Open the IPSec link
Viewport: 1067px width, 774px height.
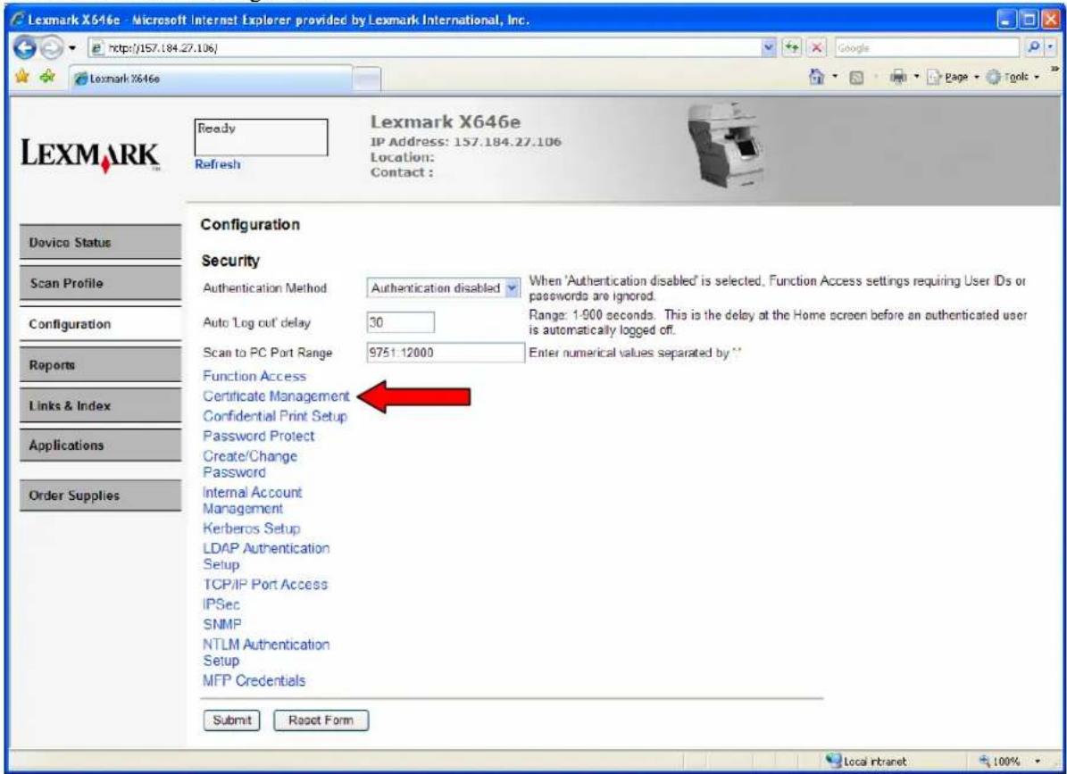[221, 604]
